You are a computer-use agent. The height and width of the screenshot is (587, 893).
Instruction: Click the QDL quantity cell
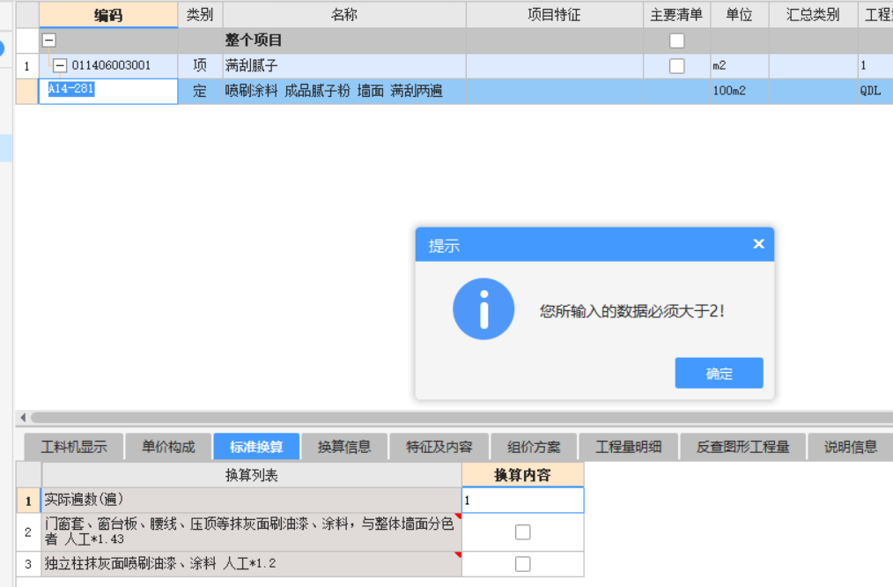click(875, 91)
